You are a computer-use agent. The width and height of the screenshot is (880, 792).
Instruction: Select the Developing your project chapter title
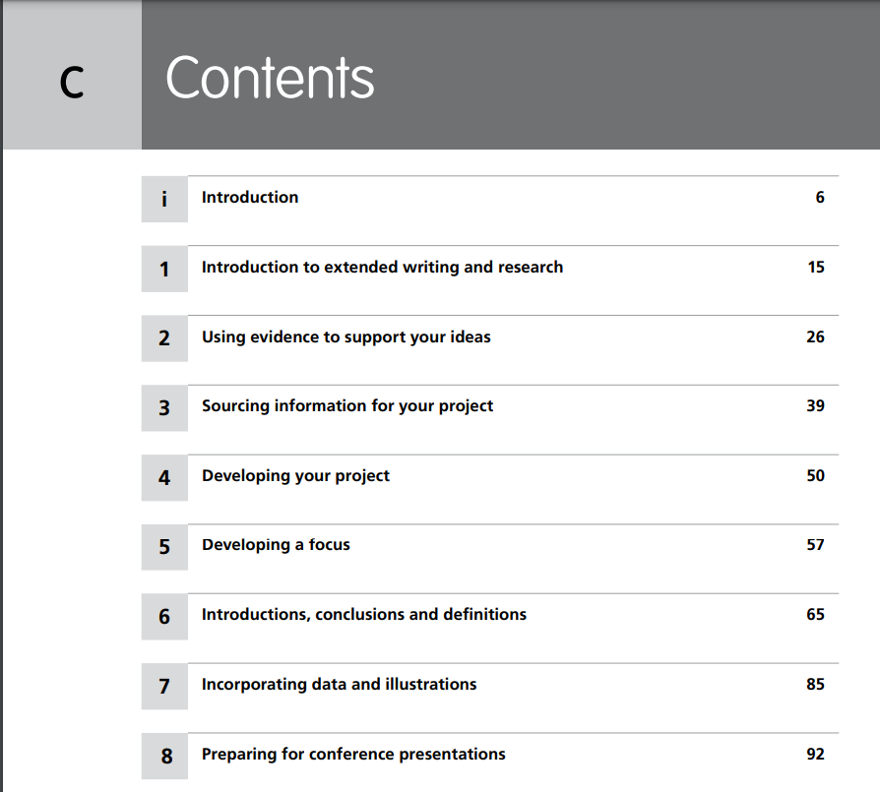295,476
